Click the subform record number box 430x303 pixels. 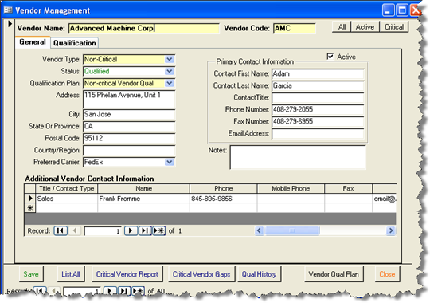click(103, 231)
